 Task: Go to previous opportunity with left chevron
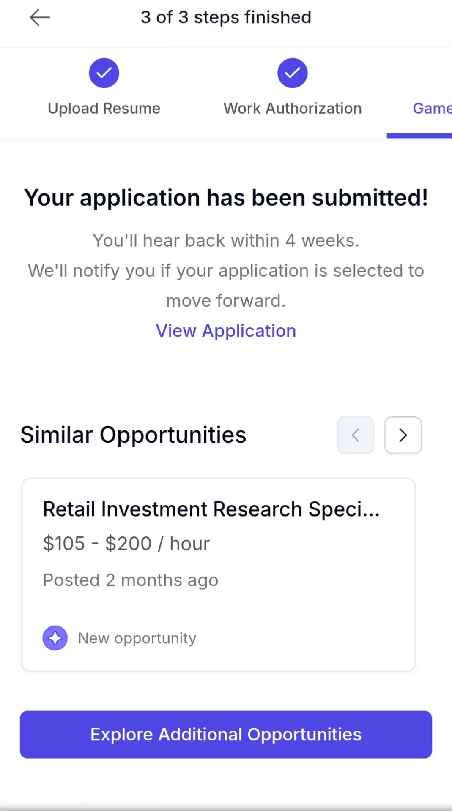pyautogui.click(x=355, y=435)
